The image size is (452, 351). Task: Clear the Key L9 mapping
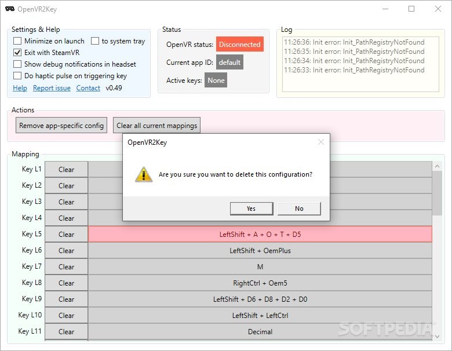click(66, 299)
